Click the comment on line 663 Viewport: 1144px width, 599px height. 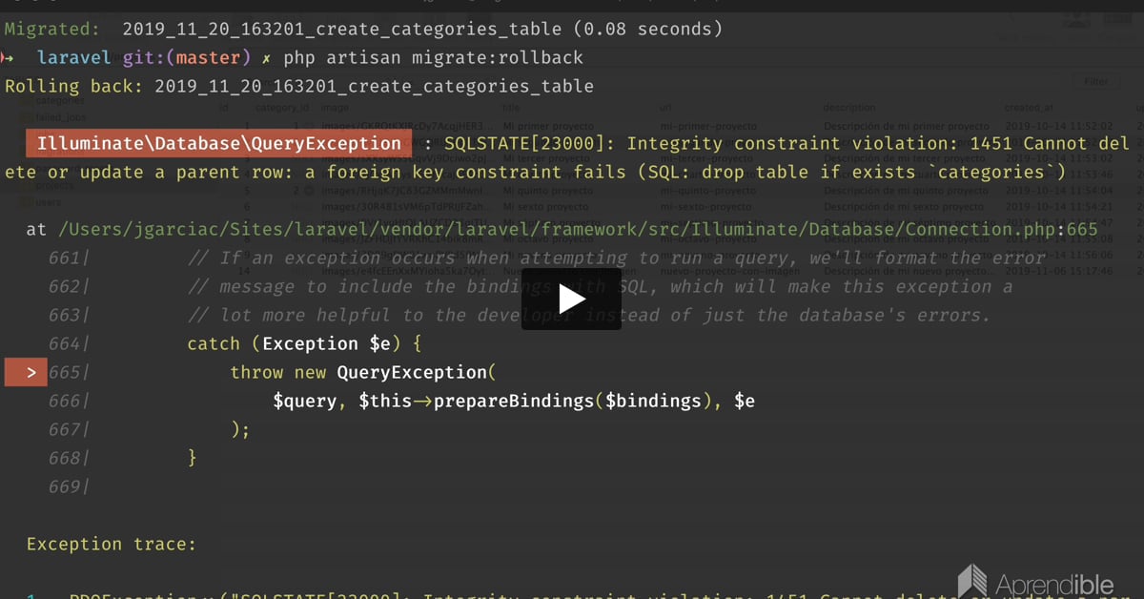[589, 316]
